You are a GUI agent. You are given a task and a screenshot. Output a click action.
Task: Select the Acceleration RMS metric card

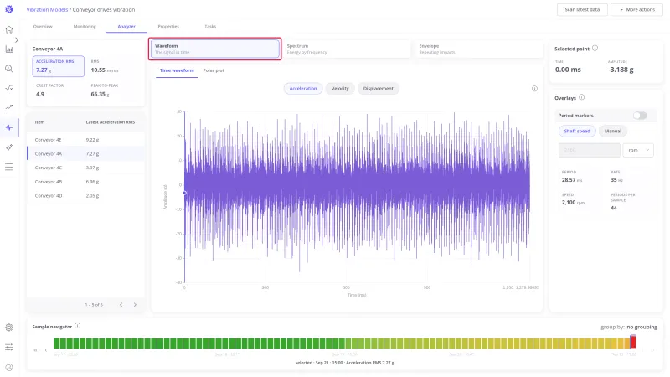click(58, 66)
